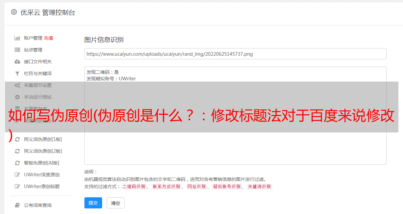
Task: Click the filter funnel icon for 栏目与关键词
Action: click(x=17, y=73)
